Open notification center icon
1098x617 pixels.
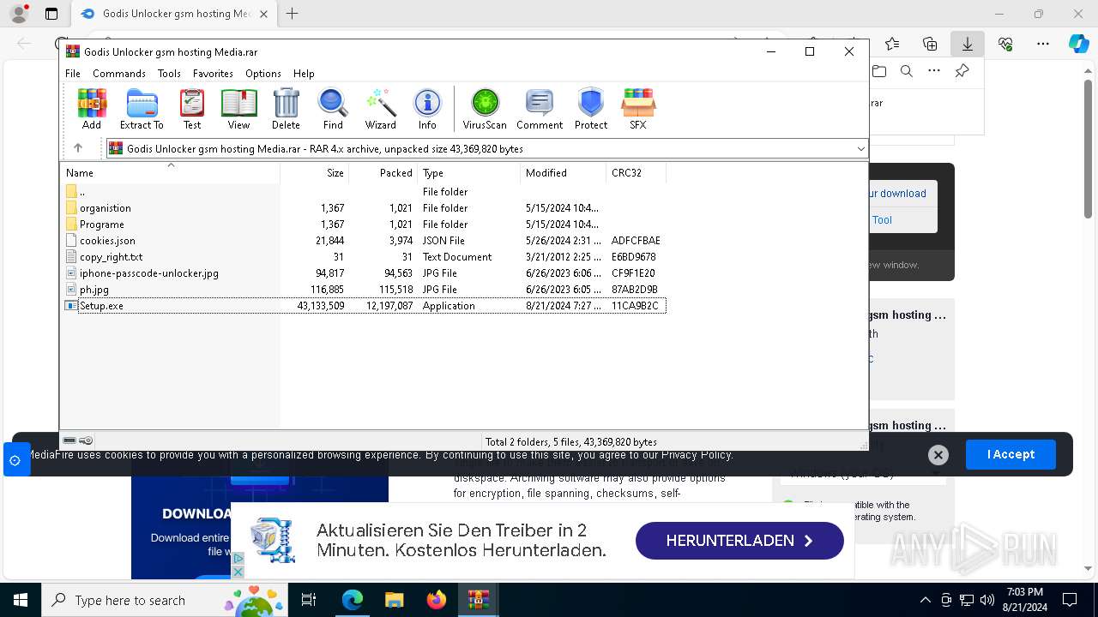click(x=1070, y=600)
